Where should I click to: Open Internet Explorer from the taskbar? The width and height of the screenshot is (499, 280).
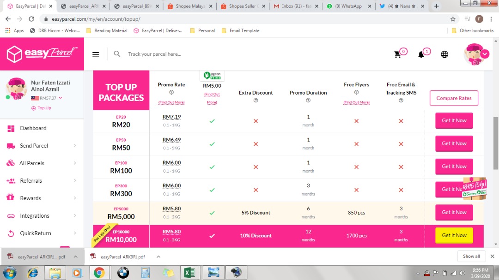tap(32, 273)
